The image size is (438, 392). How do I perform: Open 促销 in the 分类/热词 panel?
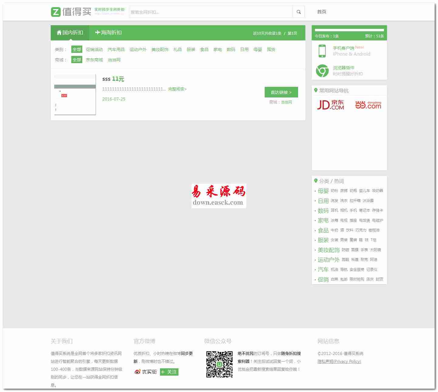click(323, 279)
